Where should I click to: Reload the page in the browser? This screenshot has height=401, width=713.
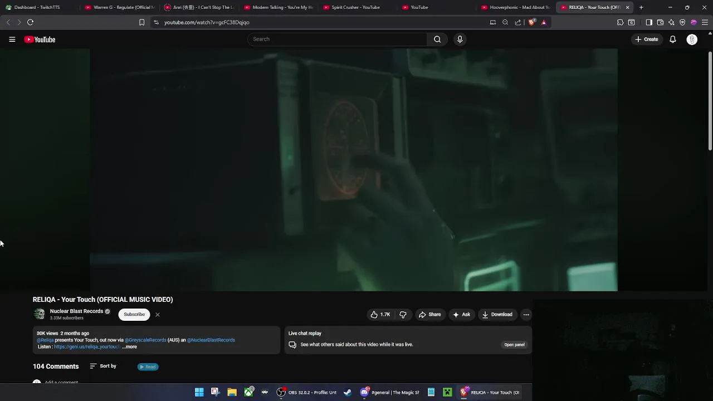30,22
